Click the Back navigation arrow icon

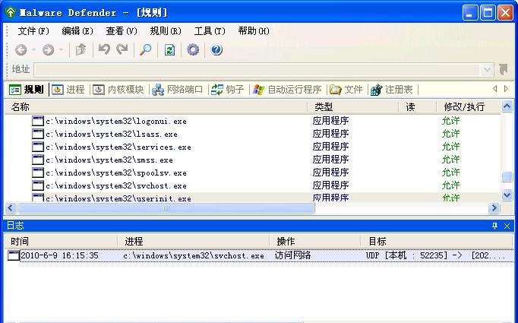point(21,50)
